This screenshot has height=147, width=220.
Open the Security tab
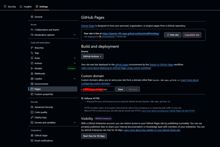coord(10,6)
